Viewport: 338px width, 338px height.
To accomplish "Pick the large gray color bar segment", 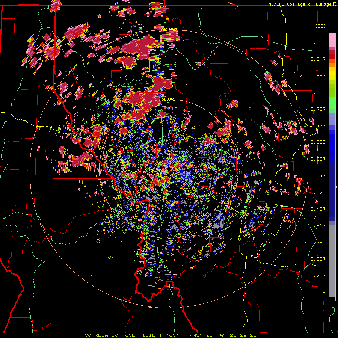I will pyautogui.click(x=332, y=261).
